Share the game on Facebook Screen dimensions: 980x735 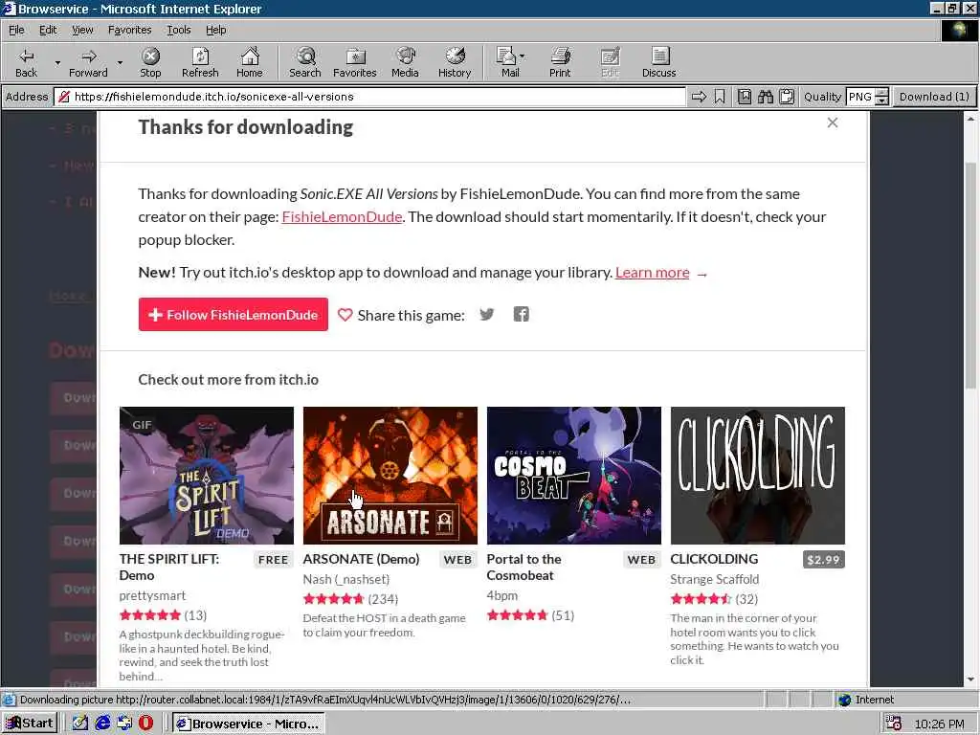point(522,314)
